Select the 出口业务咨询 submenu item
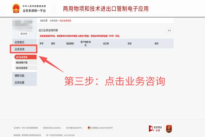The image size is (205, 137). (25, 57)
